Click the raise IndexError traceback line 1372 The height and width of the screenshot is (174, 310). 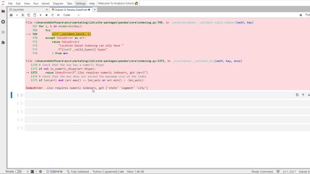pyautogui.click(x=97, y=72)
